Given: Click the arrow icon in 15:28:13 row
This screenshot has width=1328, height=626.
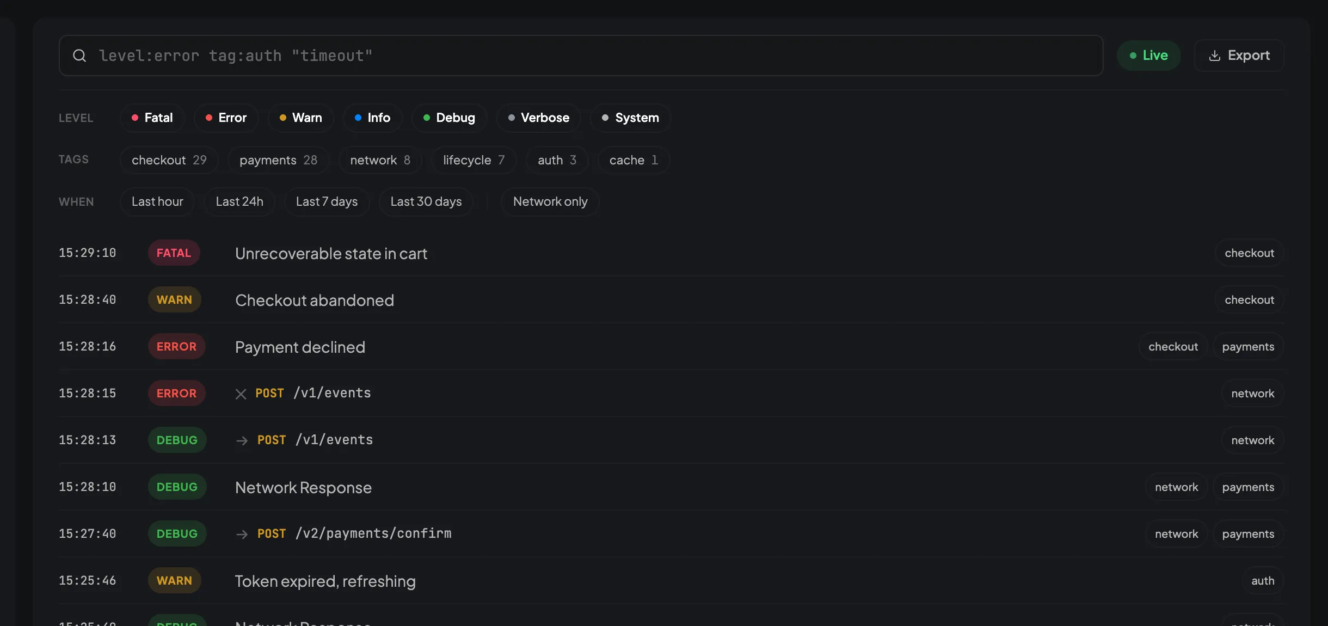Looking at the screenshot, I should pyautogui.click(x=242, y=440).
